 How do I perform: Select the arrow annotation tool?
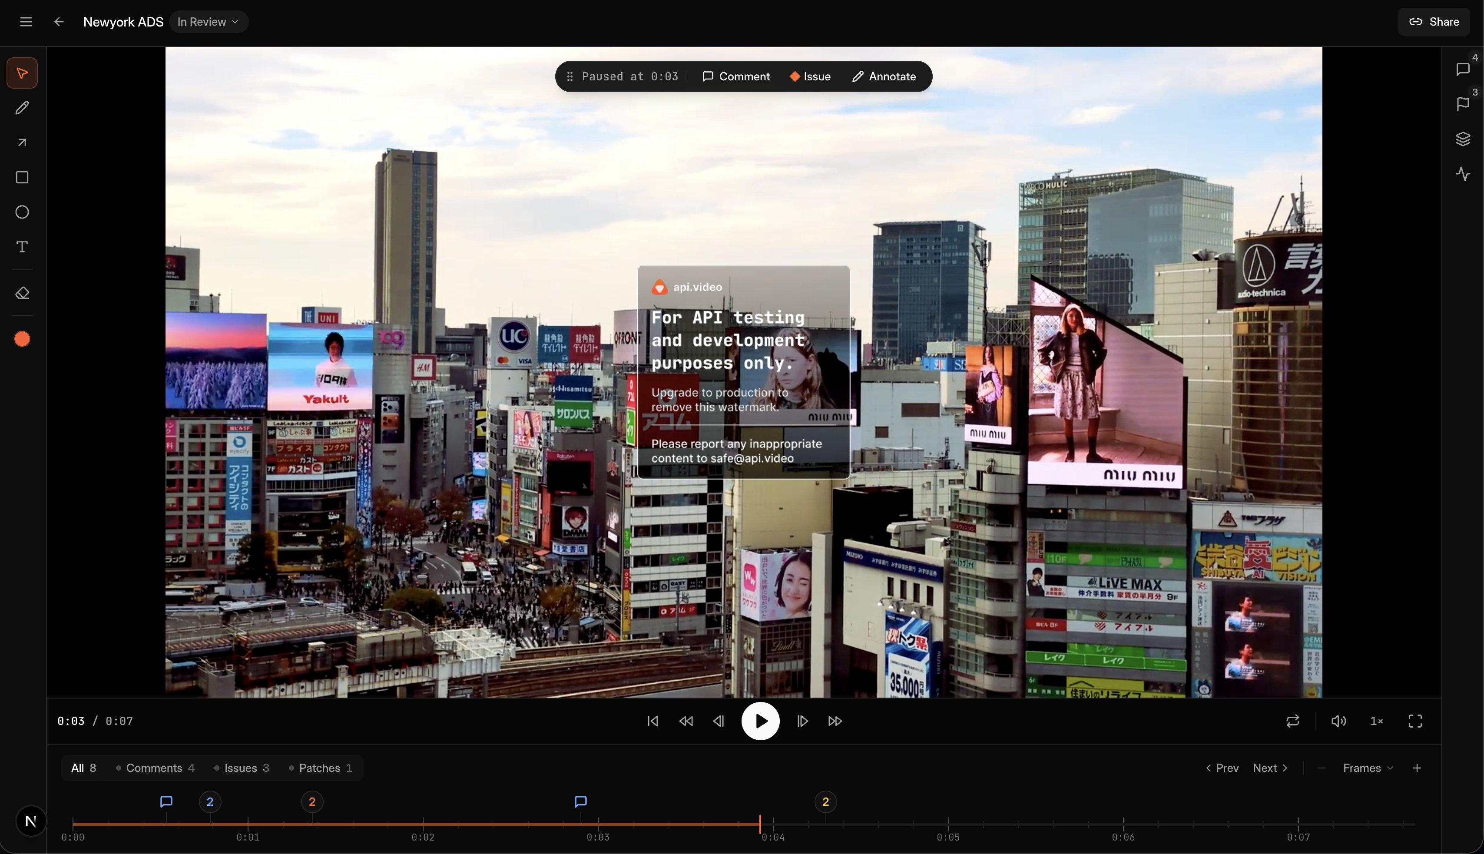click(x=22, y=142)
